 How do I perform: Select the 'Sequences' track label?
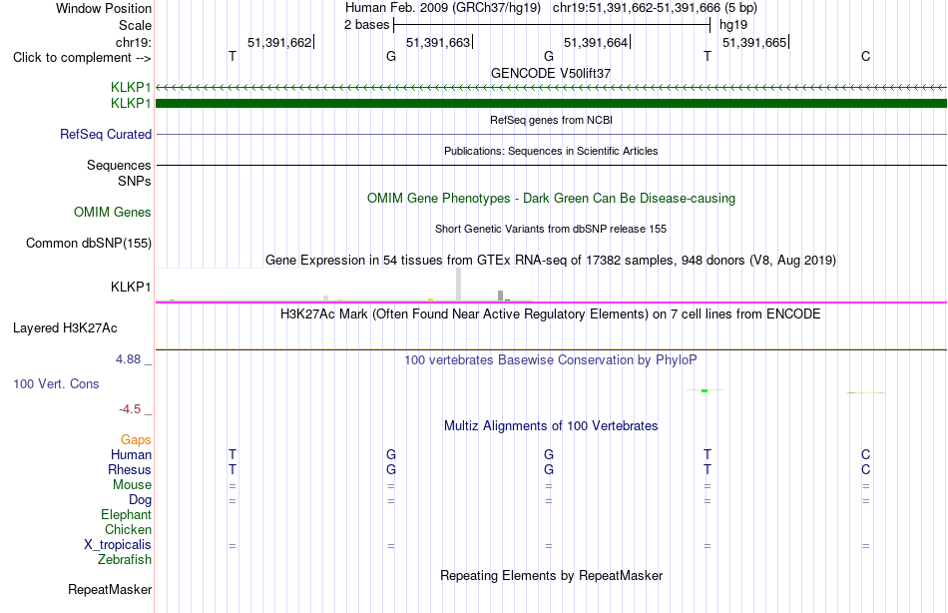(x=119, y=165)
